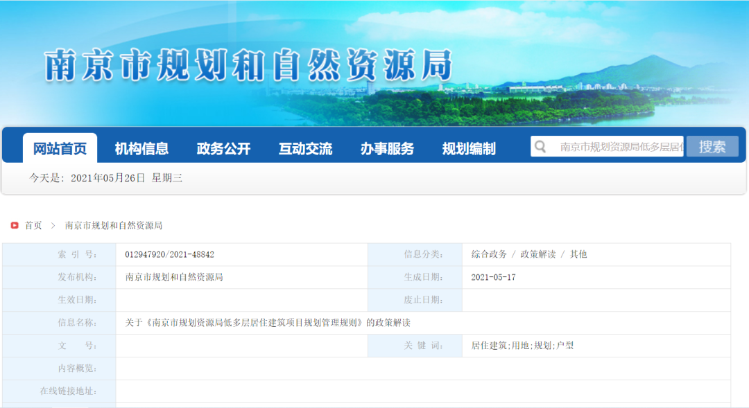Viewport: 749px width, 408px height.
Task: Go to the 互动交流 section
Action: [x=305, y=148]
